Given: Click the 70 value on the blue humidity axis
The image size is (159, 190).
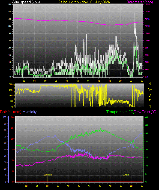Looking at the screenshot, I should click(x=5, y=137).
